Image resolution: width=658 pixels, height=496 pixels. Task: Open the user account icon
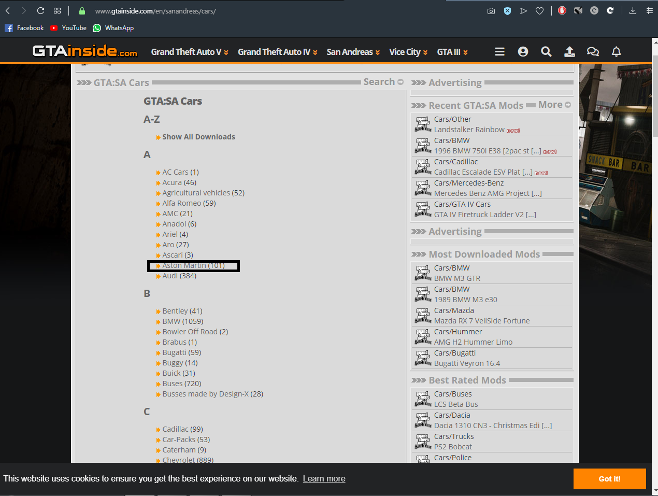[523, 51]
